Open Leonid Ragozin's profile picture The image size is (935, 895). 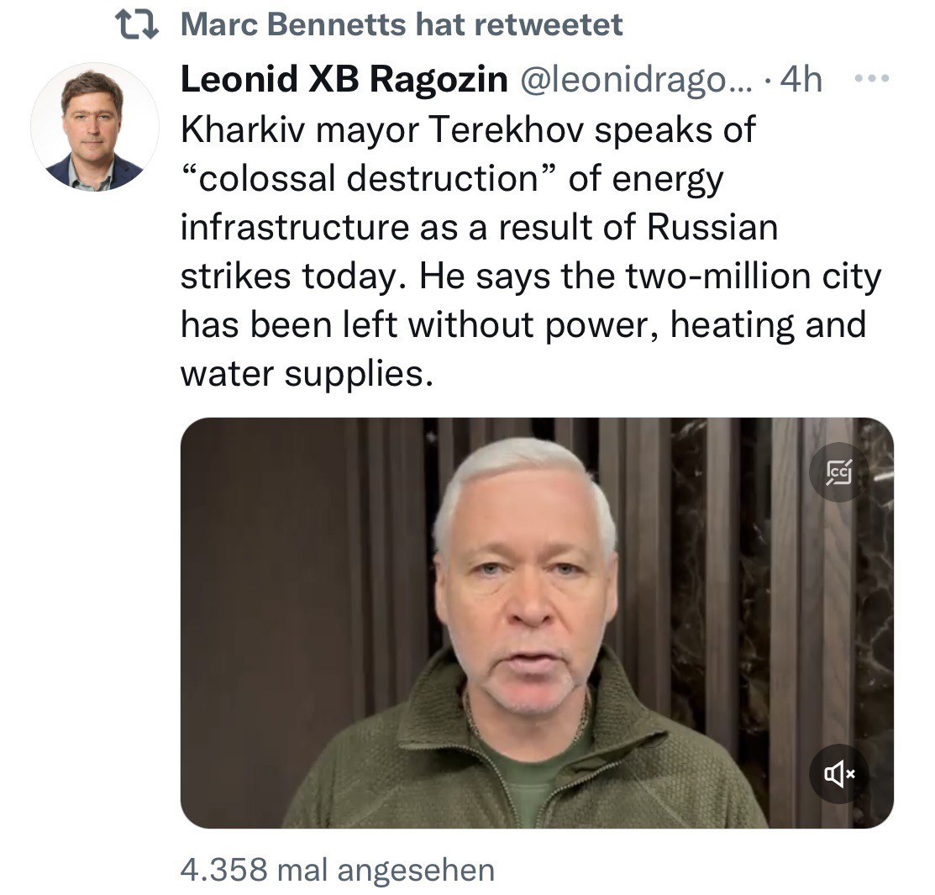(x=94, y=128)
